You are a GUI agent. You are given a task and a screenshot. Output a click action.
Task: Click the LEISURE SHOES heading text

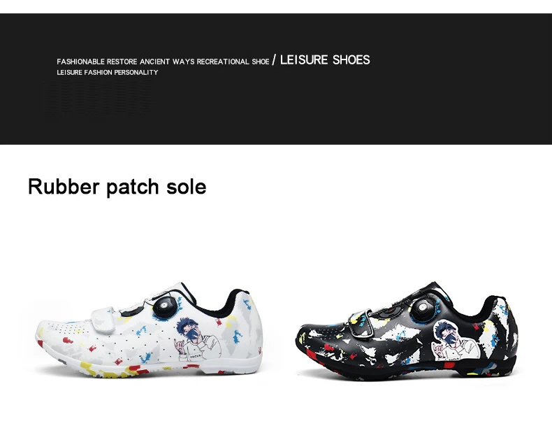(x=325, y=60)
